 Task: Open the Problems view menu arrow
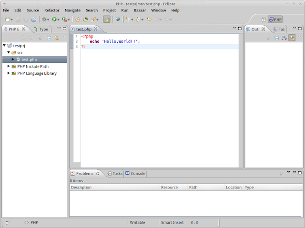288,172
